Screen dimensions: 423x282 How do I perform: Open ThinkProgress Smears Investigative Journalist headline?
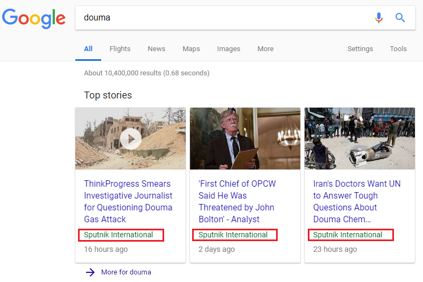pyautogui.click(x=128, y=201)
